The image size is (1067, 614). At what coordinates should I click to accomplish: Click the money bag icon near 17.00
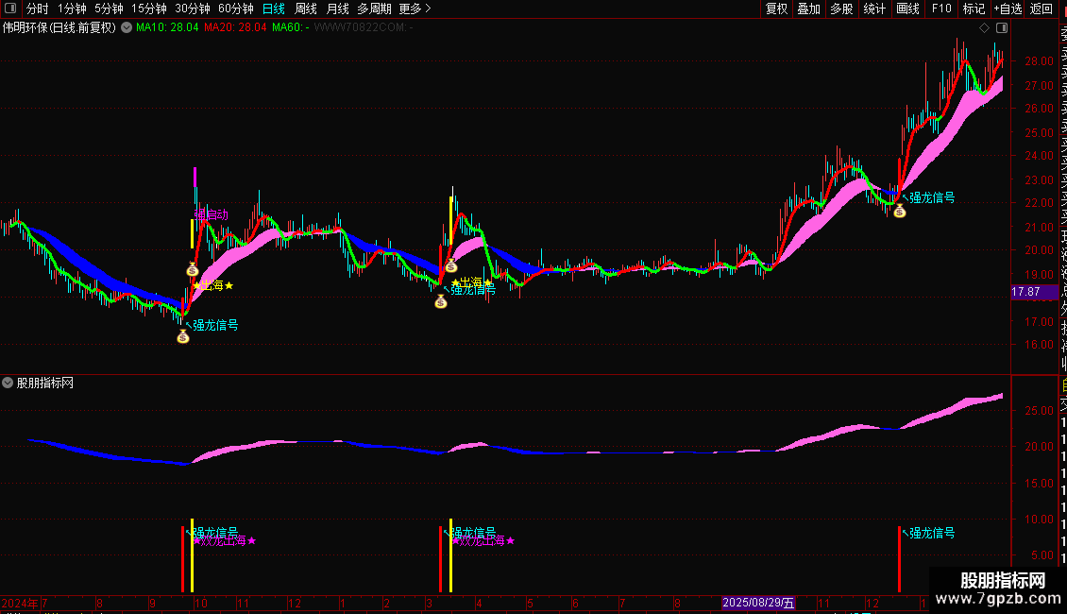click(183, 336)
